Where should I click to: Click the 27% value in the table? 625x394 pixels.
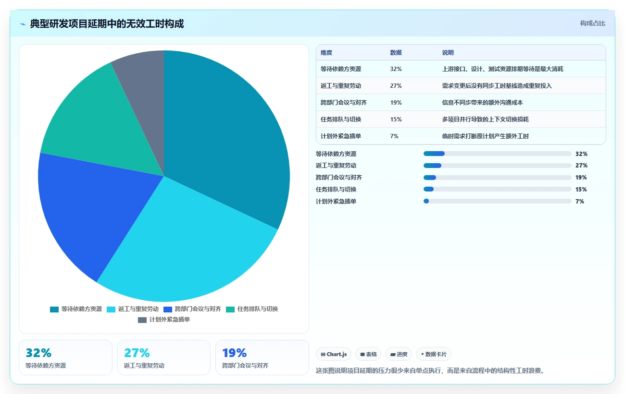[396, 86]
